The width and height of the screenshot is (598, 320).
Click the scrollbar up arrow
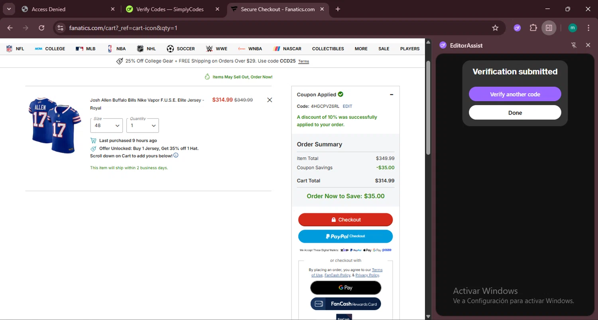pyautogui.click(x=428, y=41)
